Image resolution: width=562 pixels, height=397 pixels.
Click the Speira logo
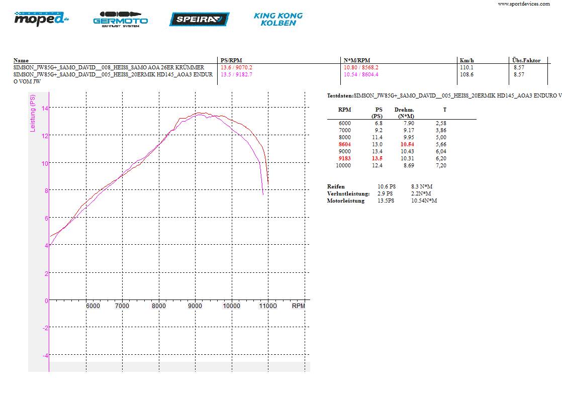coord(199,20)
